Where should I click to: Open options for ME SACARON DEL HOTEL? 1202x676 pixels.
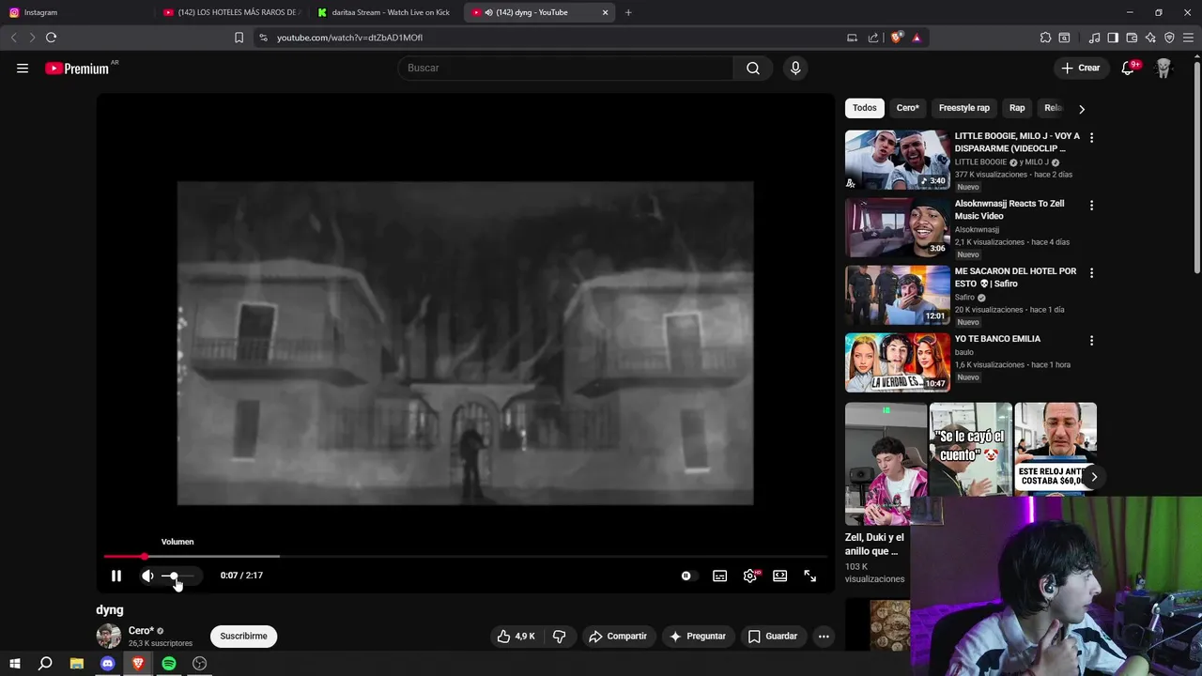pos(1091,272)
